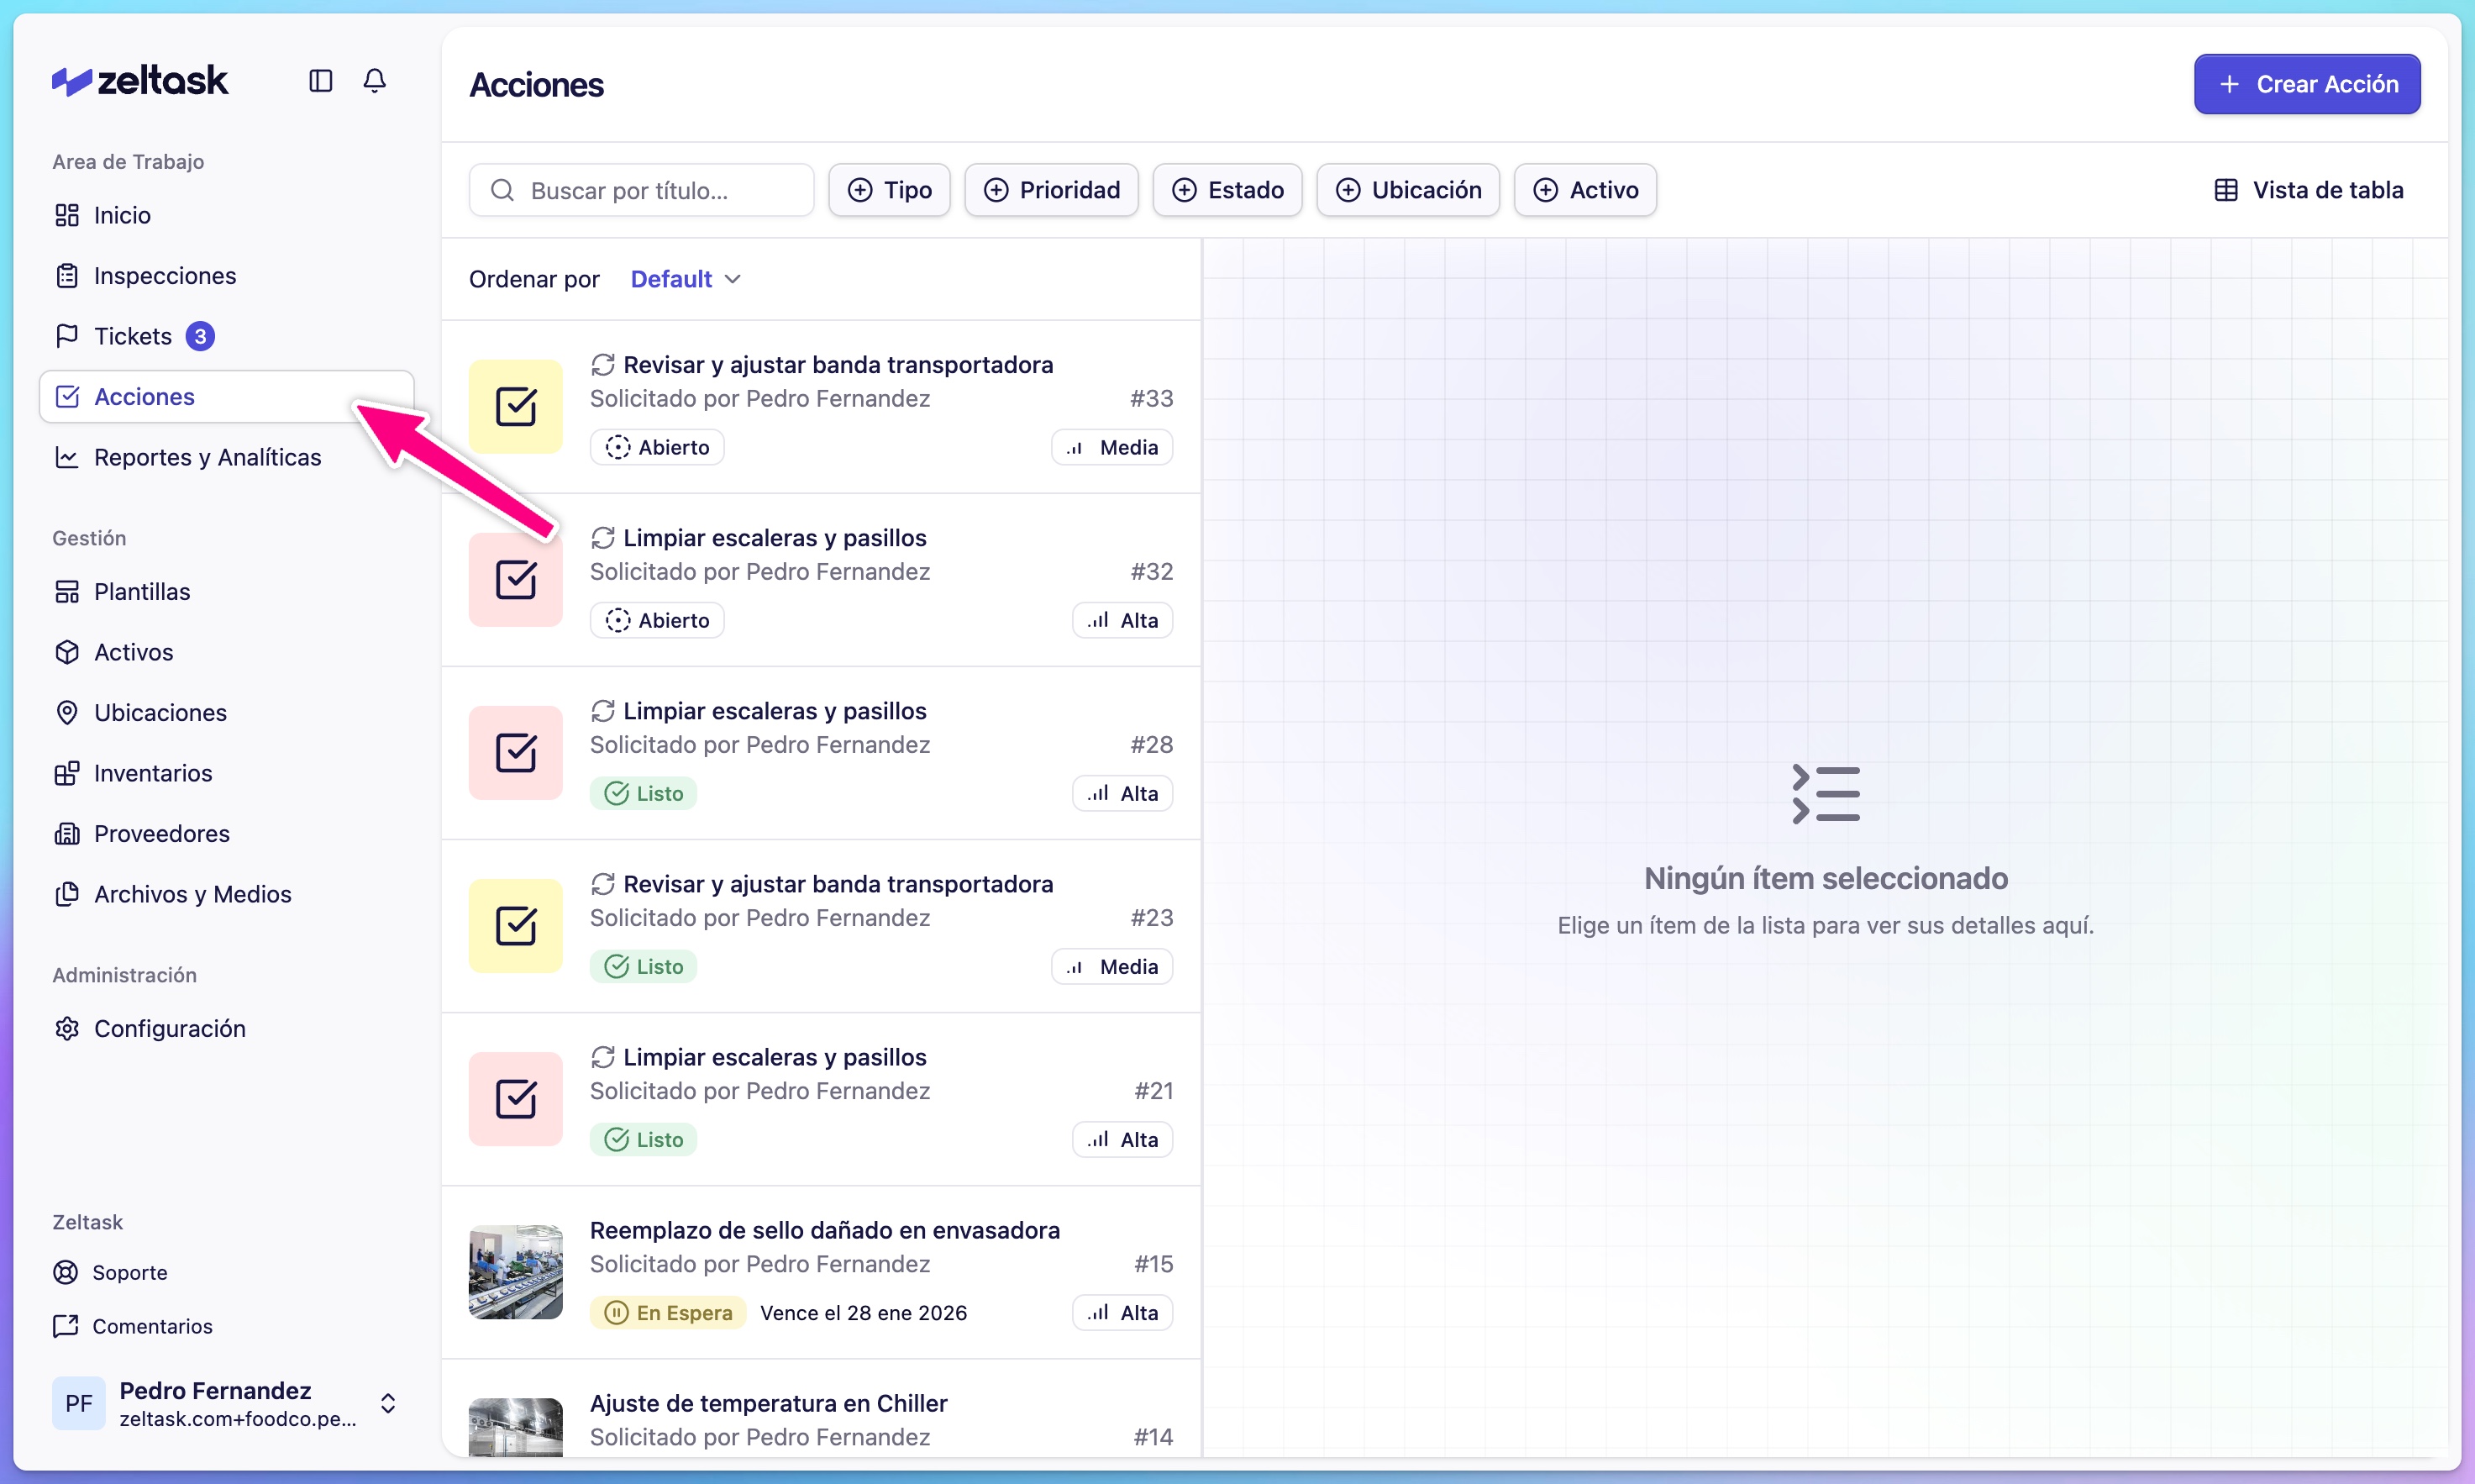Open Activos from the sidebar
Screen dimensions: 2475x1484
click(133, 652)
